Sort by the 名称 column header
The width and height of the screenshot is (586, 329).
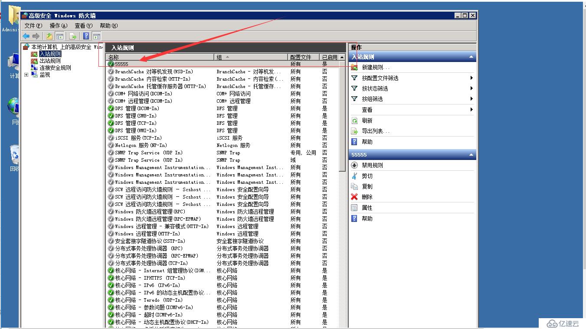click(160, 57)
